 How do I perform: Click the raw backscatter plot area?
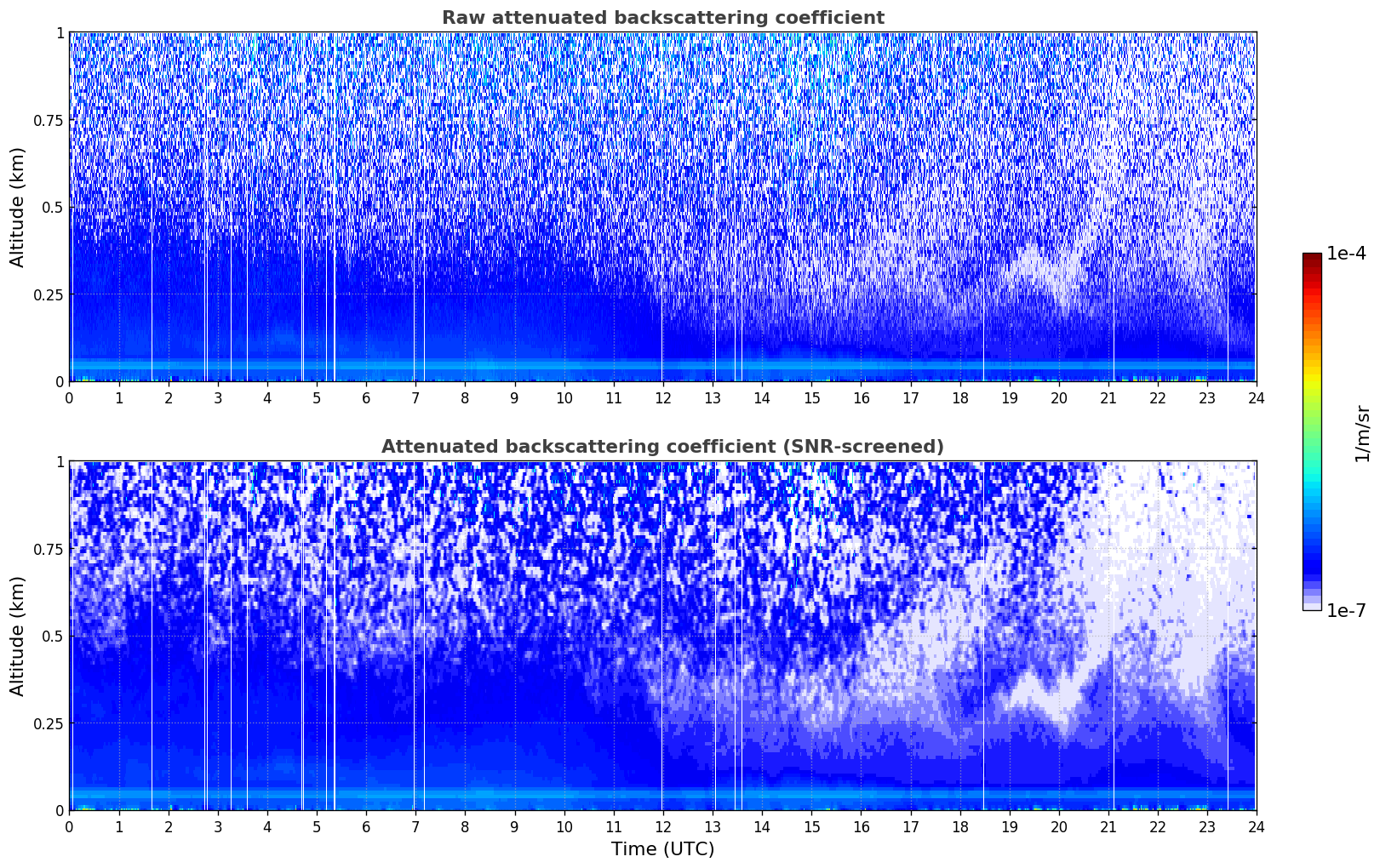tap(662, 207)
